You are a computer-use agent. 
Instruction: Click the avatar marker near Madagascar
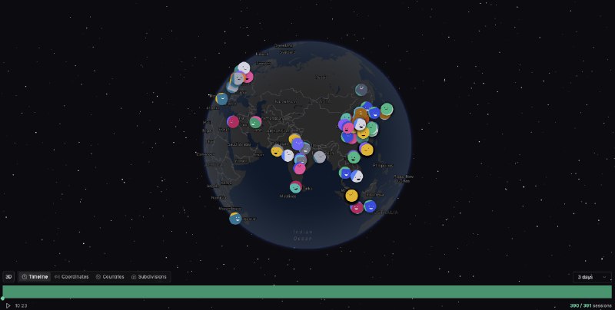(236, 219)
